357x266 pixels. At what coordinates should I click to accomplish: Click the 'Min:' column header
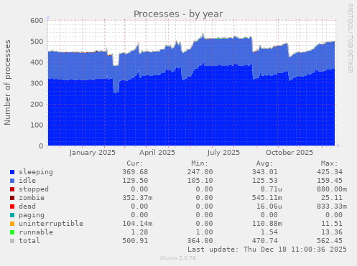pos(200,163)
